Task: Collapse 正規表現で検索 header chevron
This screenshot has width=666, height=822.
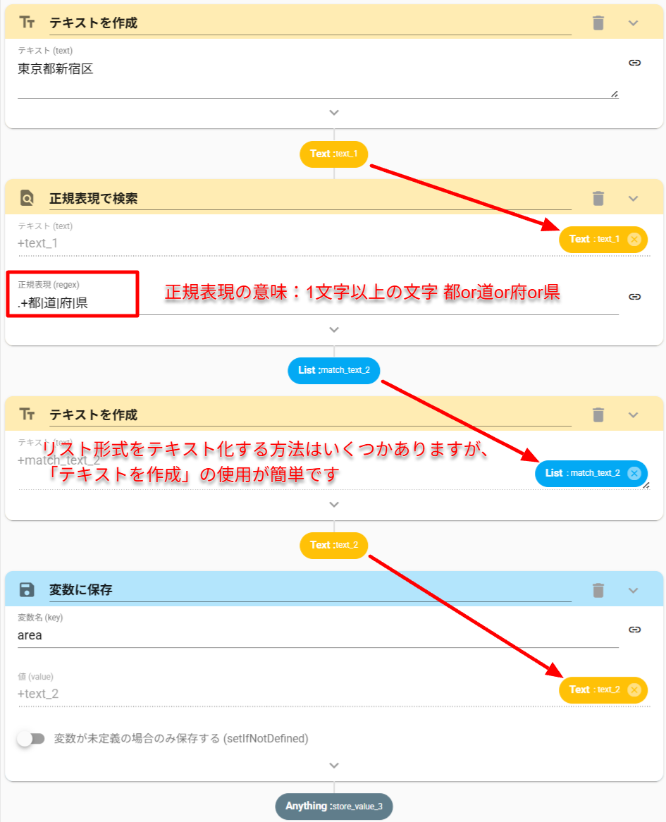Action: [633, 199]
